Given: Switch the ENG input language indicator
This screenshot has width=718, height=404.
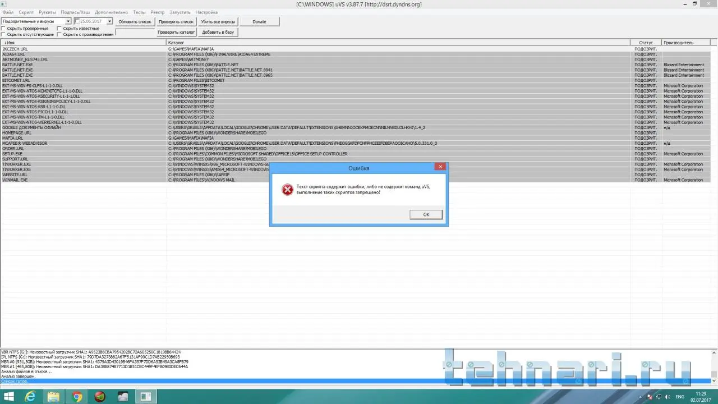Looking at the screenshot, I should [680, 397].
